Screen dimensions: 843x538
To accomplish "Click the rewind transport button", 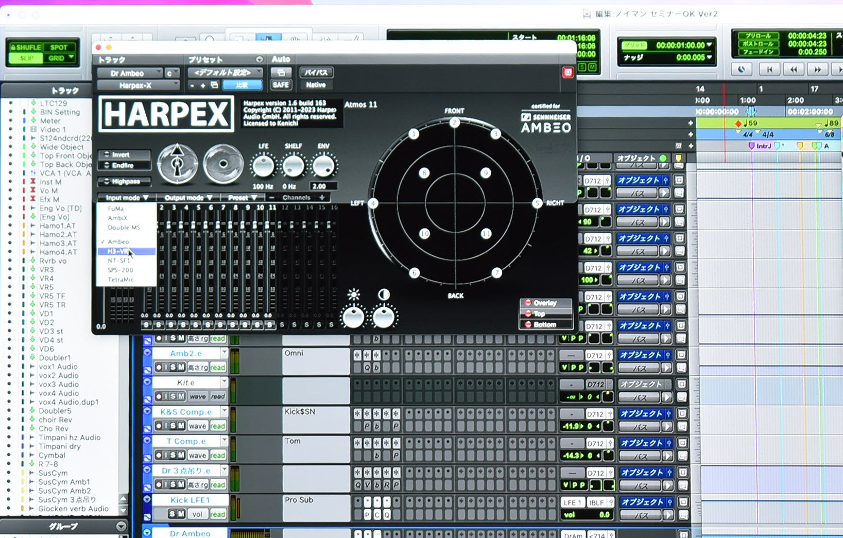I will coord(794,70).
